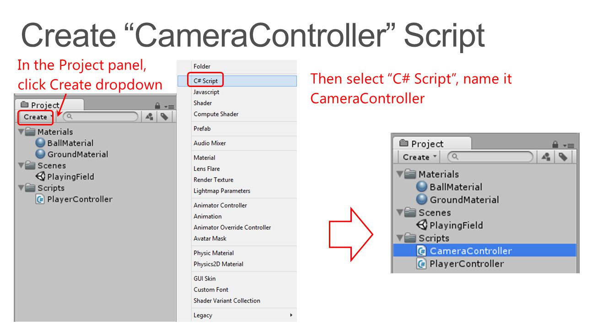Select PlayerController label in left panel

point(80,199)
